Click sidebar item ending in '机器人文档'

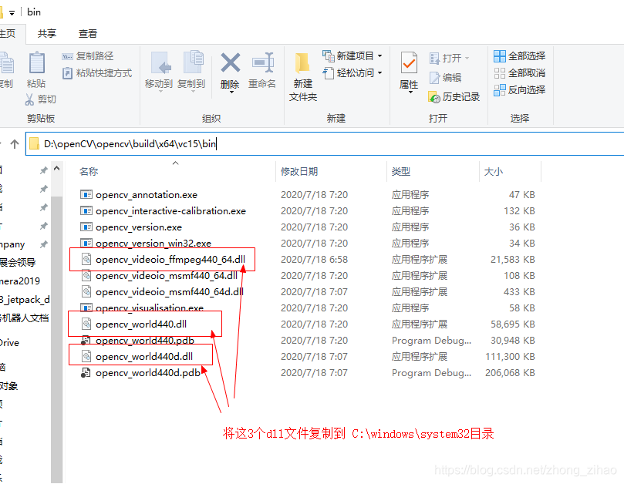pyautogui.click(x=25, y=318)
